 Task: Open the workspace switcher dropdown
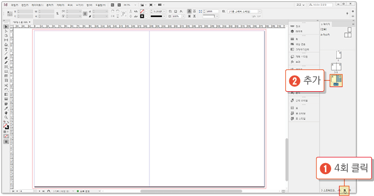300,5
